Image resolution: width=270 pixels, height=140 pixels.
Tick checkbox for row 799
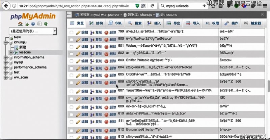coord(72,32)
